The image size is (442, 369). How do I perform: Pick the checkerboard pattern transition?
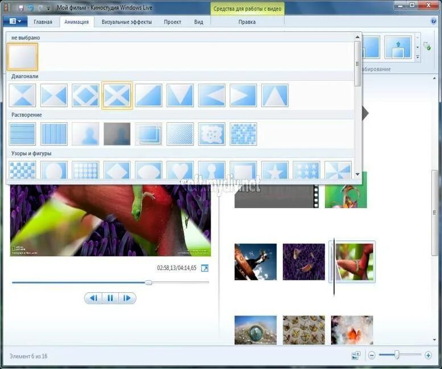(23, 170)
